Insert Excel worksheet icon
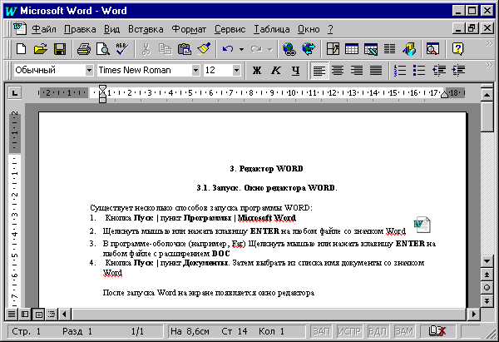Viewport: 499px width, 342px height. (x=371, y=49)
